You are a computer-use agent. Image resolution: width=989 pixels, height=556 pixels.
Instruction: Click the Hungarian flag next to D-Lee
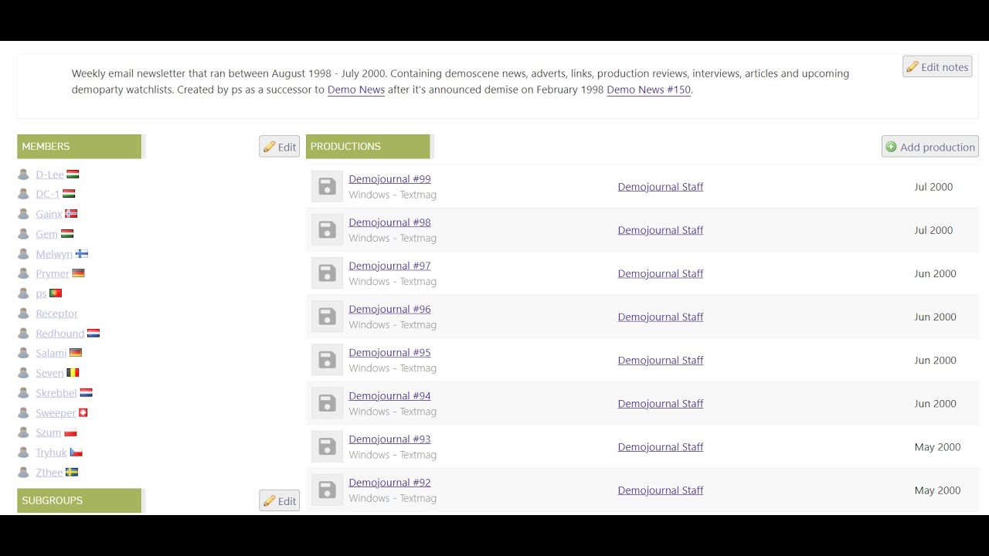[x=73, y=175]
